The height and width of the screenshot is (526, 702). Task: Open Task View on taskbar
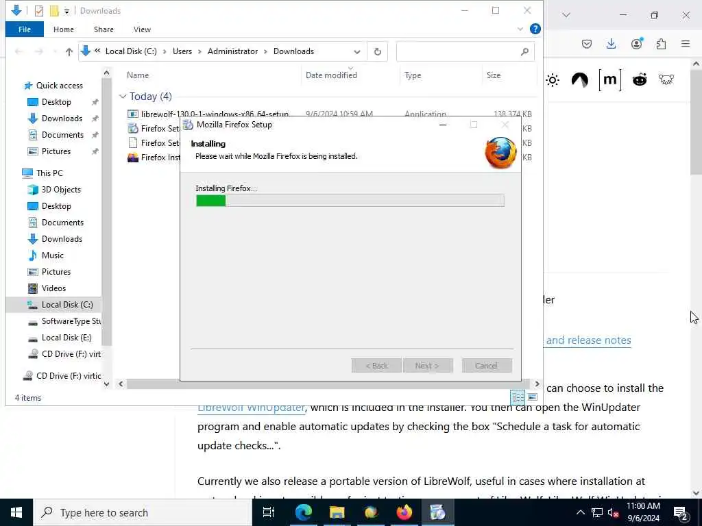(x=269, y=512)
